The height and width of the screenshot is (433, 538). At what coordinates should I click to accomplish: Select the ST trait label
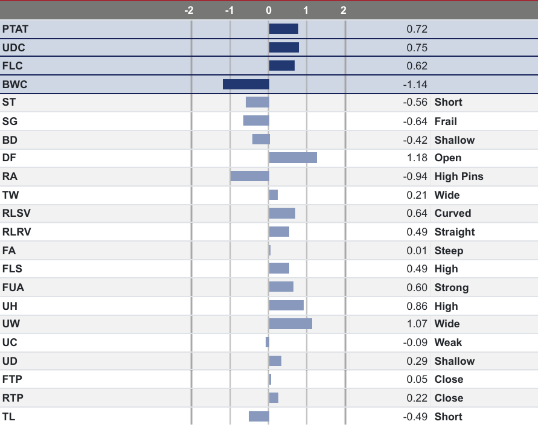point(9,103)
